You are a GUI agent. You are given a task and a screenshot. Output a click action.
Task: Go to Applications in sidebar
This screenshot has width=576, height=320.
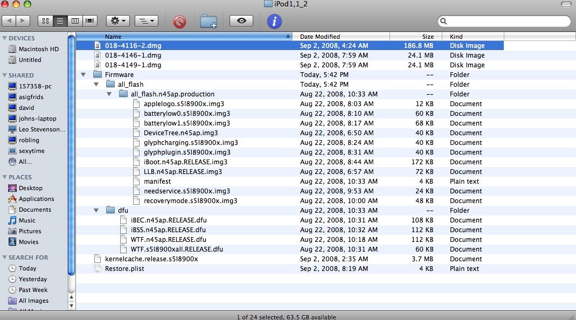coord(31,199)
